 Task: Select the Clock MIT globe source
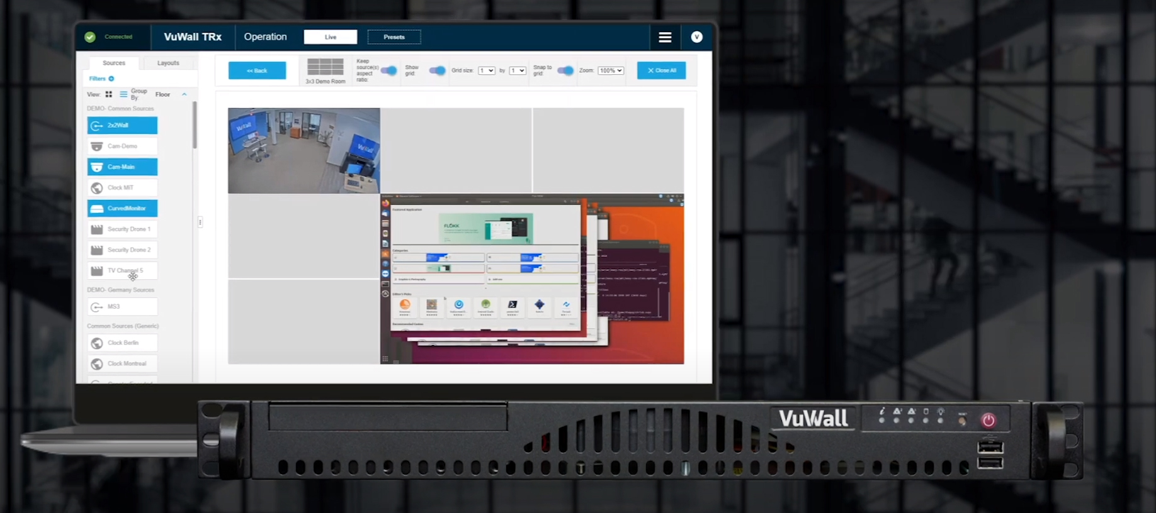[x=122, y=187]
